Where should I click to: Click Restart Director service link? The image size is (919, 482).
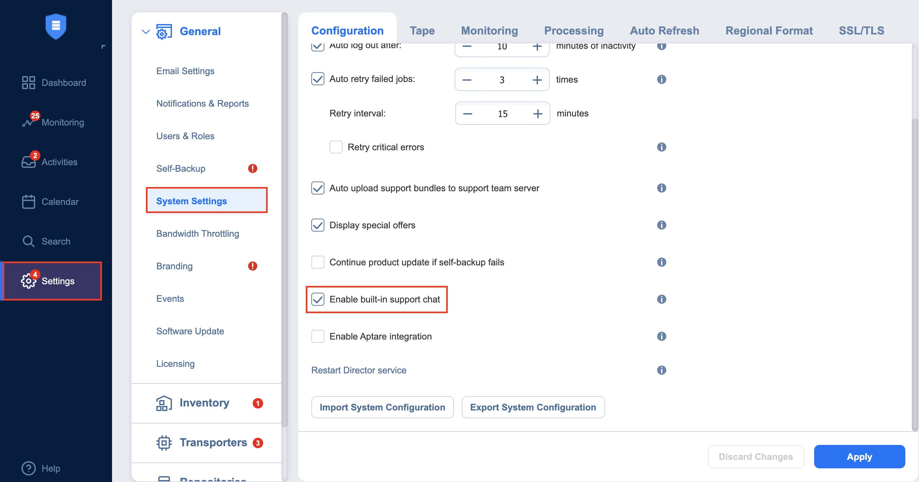coord(359,370)
